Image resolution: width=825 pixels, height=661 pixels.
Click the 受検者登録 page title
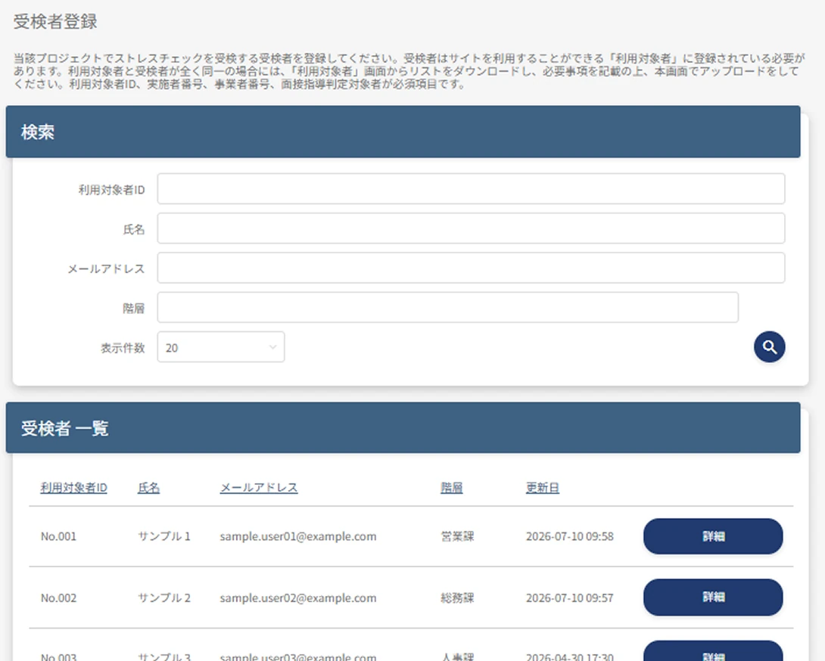55,22
